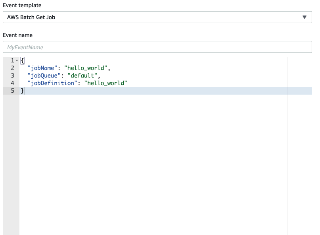This screenshot has height=235, width=320.
Task: Focus the Event name input field
Action: click(x=157, y=47)
